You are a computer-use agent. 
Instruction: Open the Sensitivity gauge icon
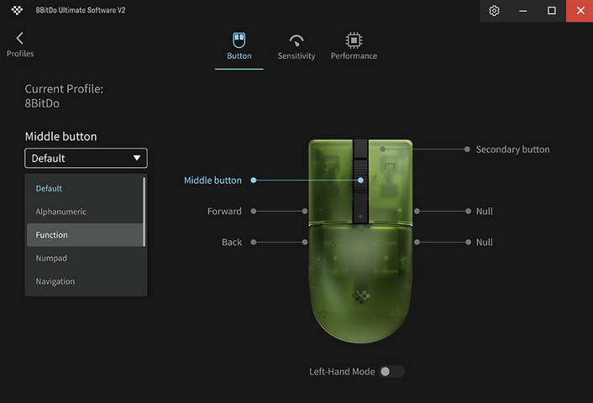tap(296, 40)
